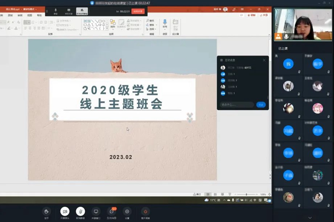Open the View tab in PowerPoint ribbon

pos(30,15)
